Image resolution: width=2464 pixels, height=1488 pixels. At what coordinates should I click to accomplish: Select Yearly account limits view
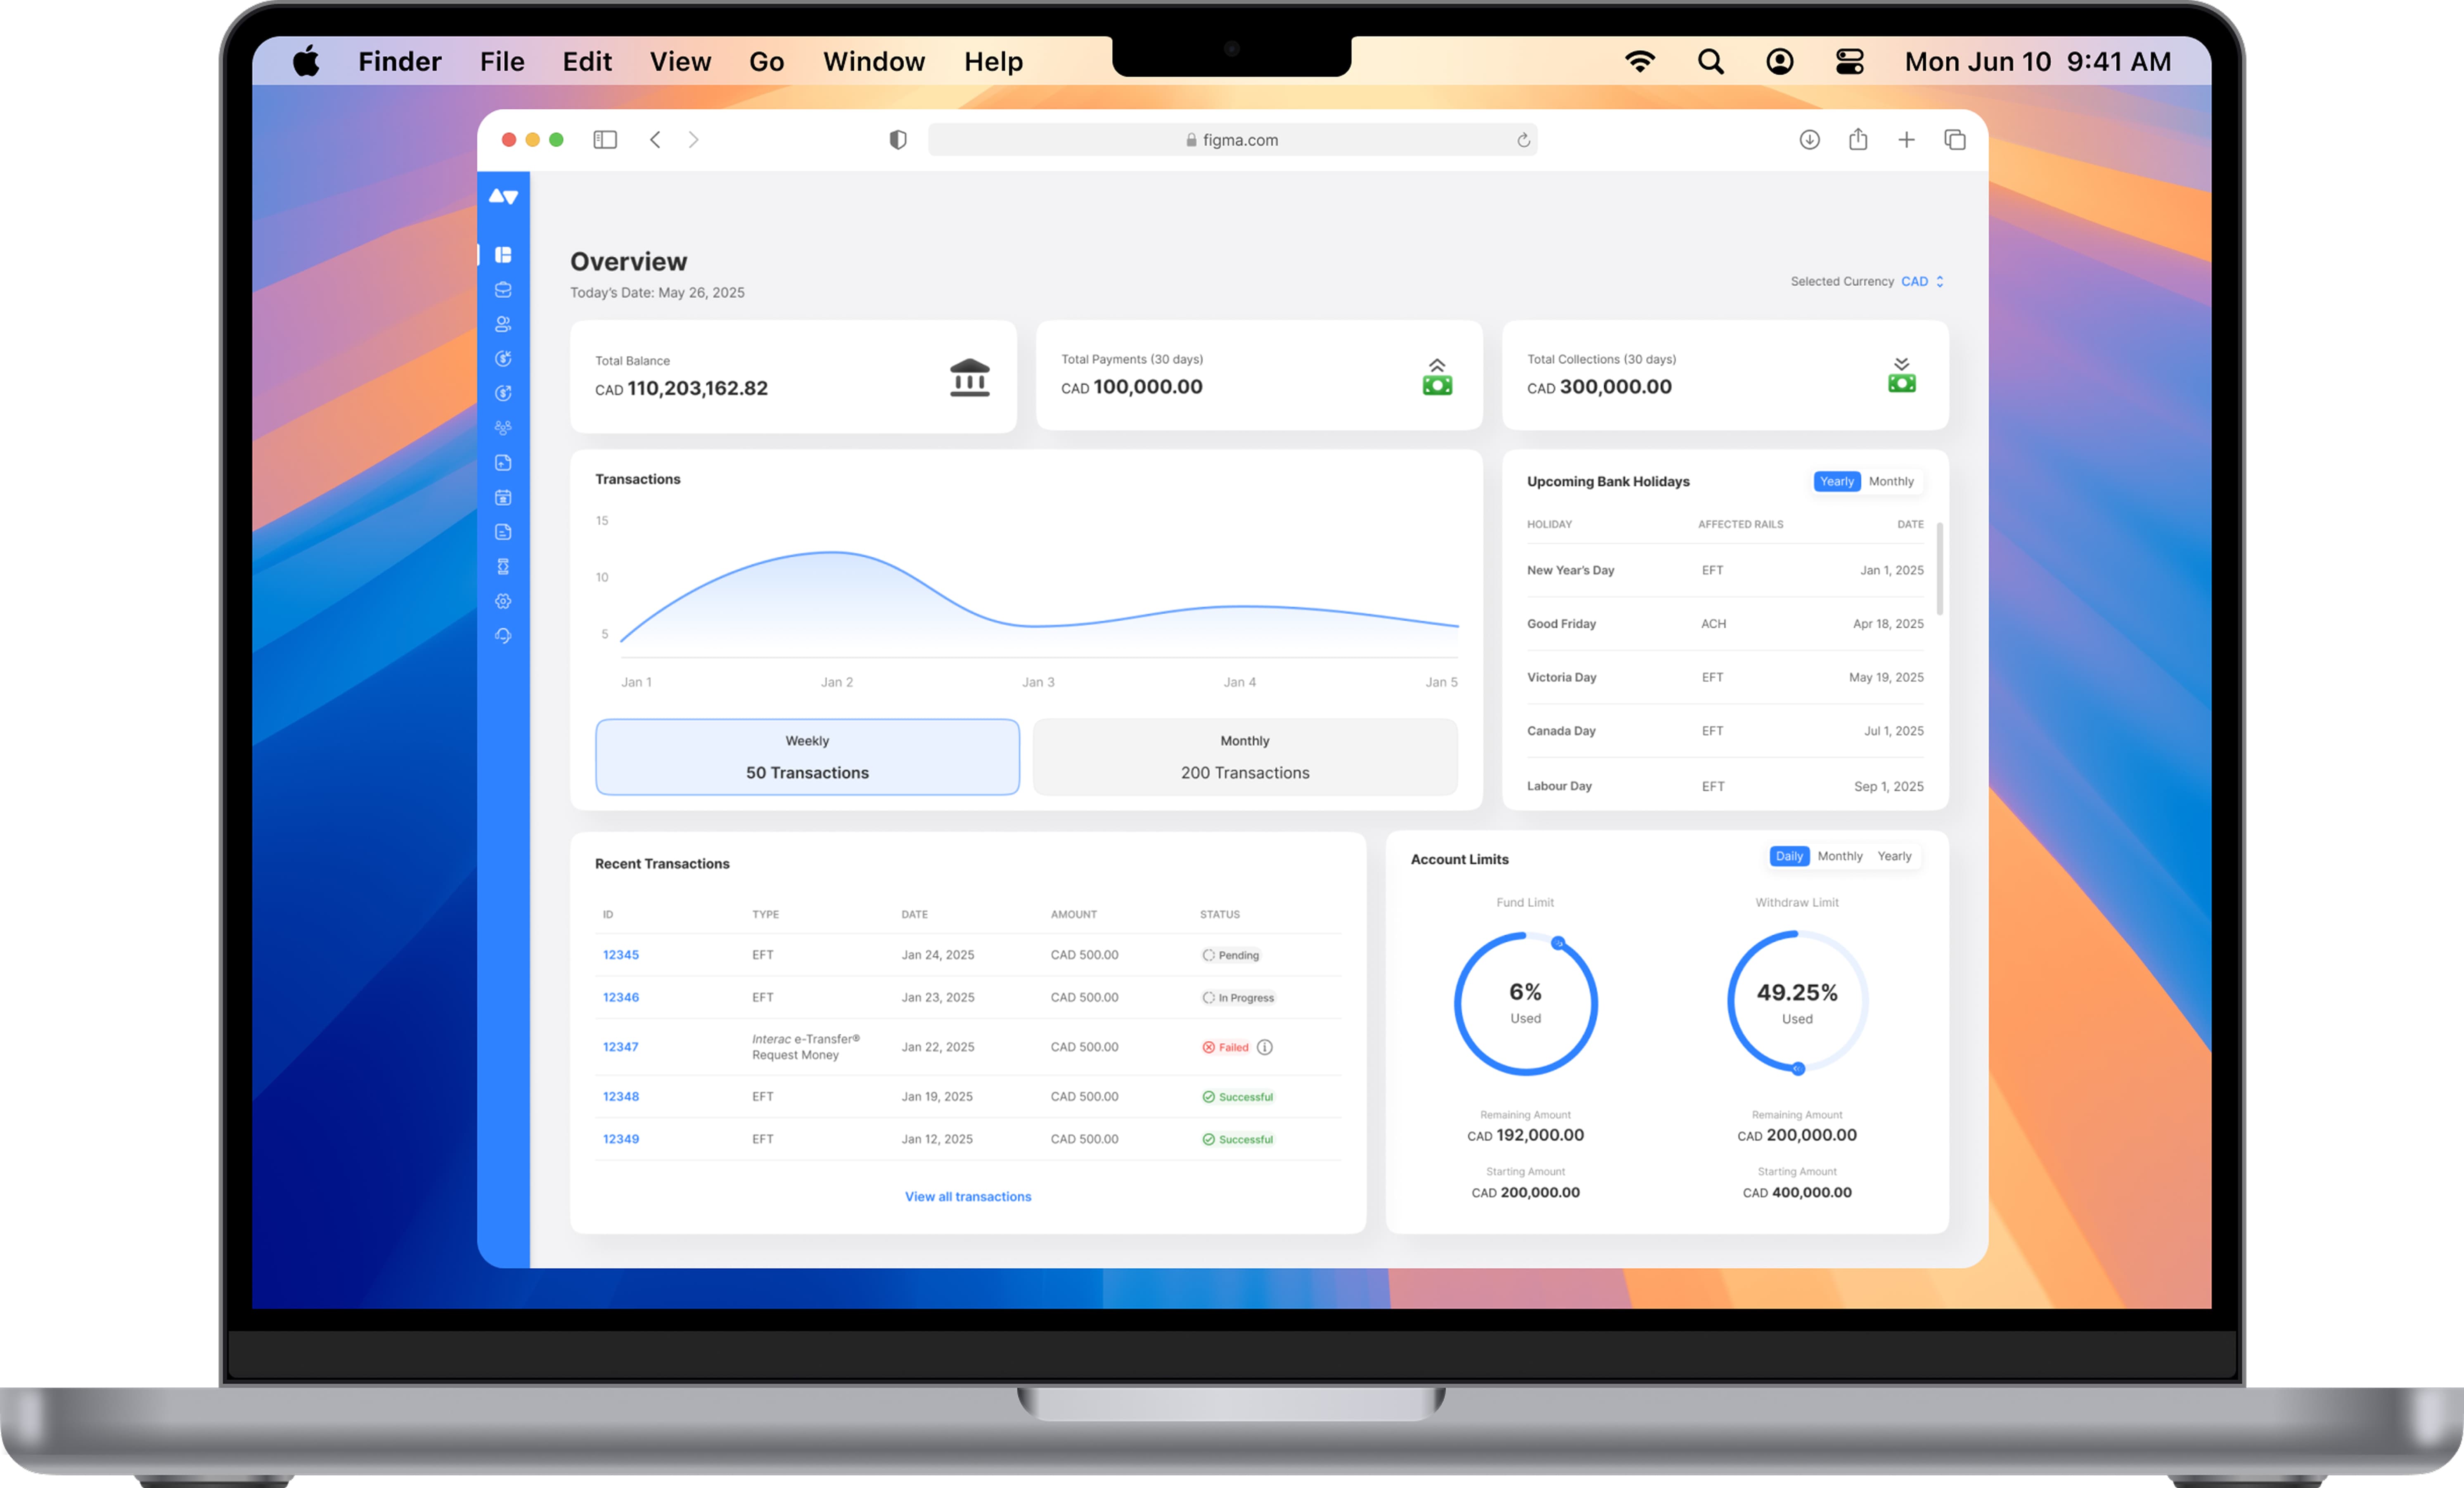(1893, 856)
